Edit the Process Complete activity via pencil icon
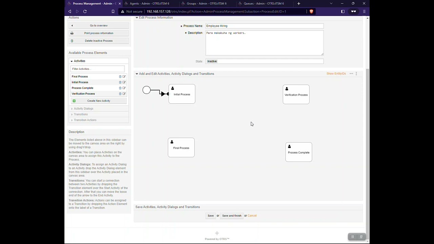This screenshot has width=434, height=244. point(124,88)
